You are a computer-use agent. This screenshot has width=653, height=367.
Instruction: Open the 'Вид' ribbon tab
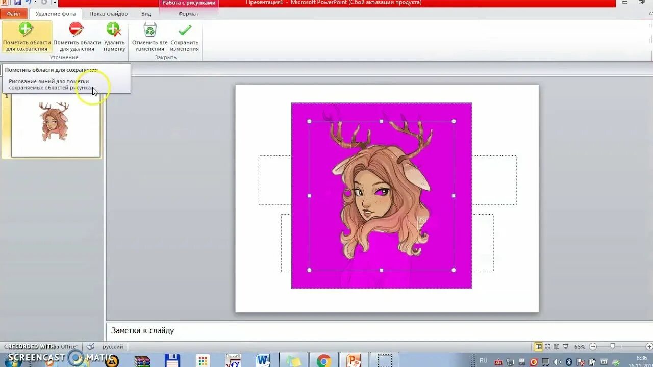coord(146,14)
